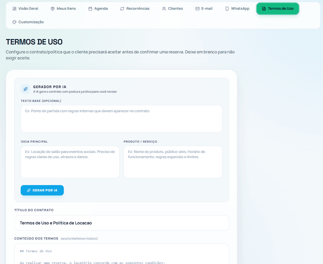Viewport: 323px width, 264px height.
Task: Switch to the Visão Geral tab
Action: coord(25,8)
